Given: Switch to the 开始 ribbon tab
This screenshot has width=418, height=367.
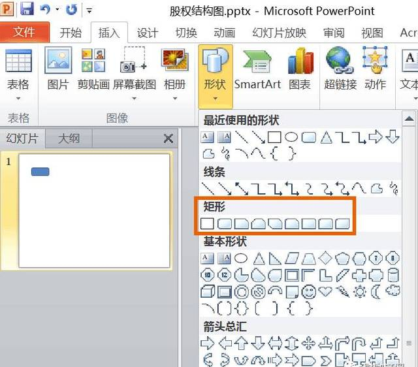Looking at the screenshot, I should click(x=71, y=33).
